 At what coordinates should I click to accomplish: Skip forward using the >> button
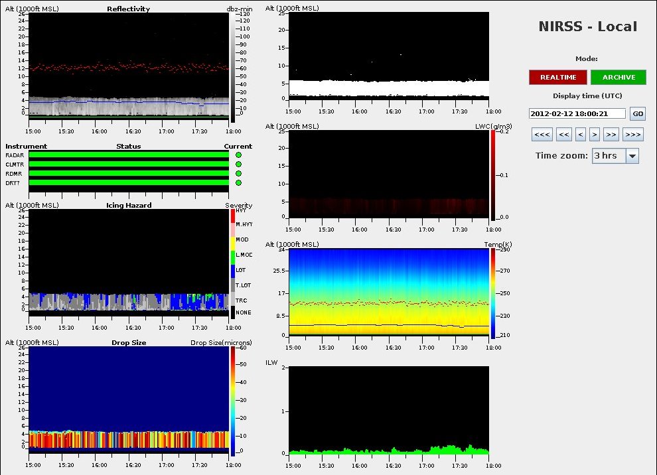coord(611,135)
